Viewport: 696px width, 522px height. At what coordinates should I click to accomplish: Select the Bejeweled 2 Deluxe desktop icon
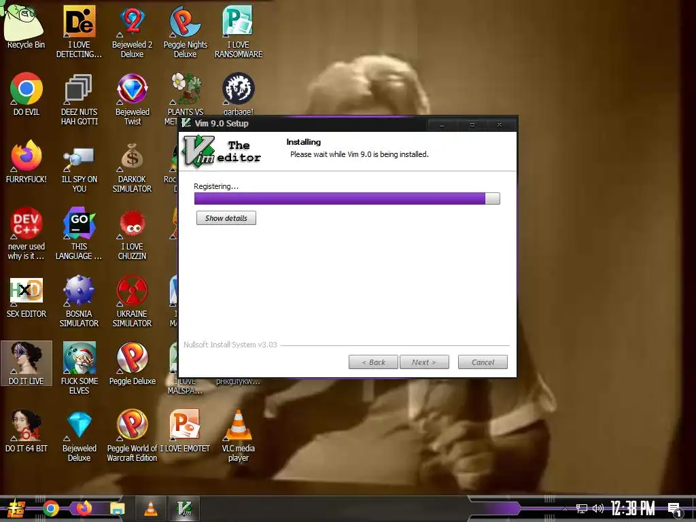click(x=132, y=31)
